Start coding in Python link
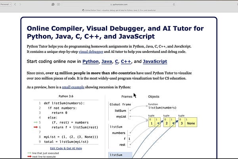The image size is (238, 159). tap(90, 62)
